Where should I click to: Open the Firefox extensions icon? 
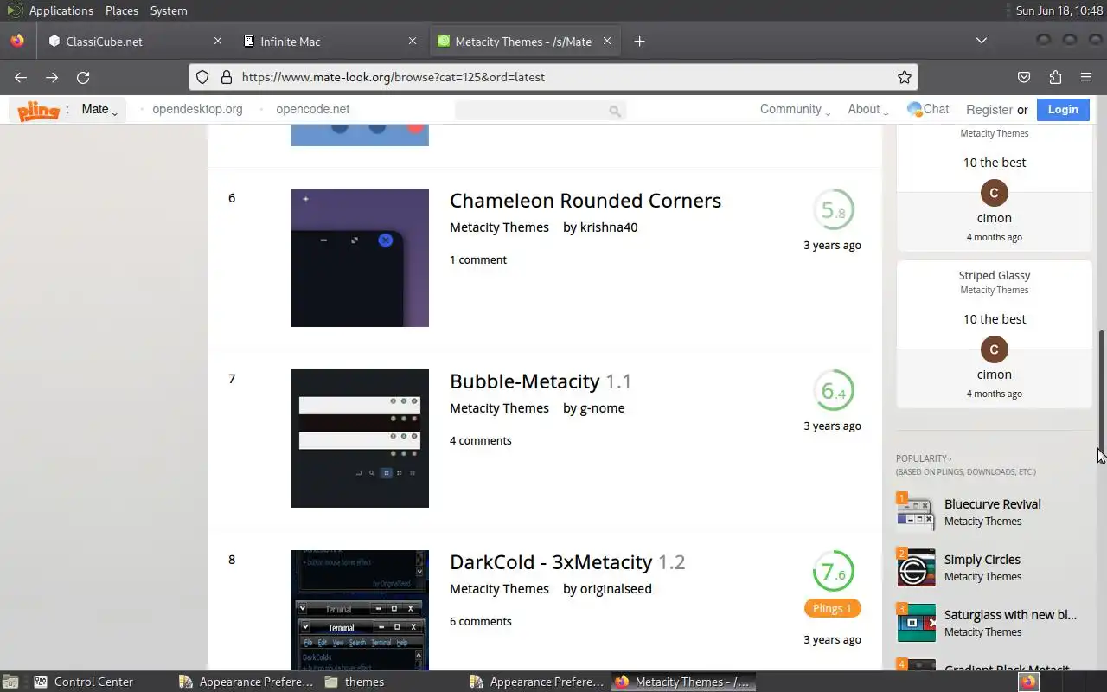tap(1055, 77)
